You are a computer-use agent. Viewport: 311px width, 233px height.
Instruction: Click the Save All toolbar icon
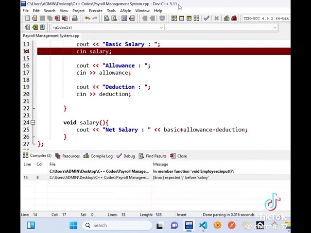point(50,18)
